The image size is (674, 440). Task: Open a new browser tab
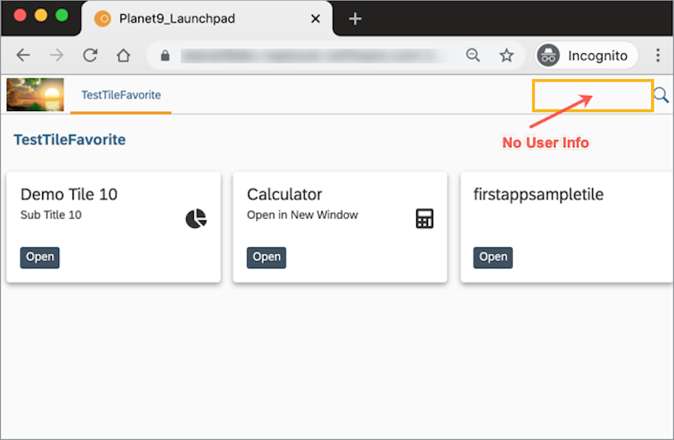click(355, 19)
